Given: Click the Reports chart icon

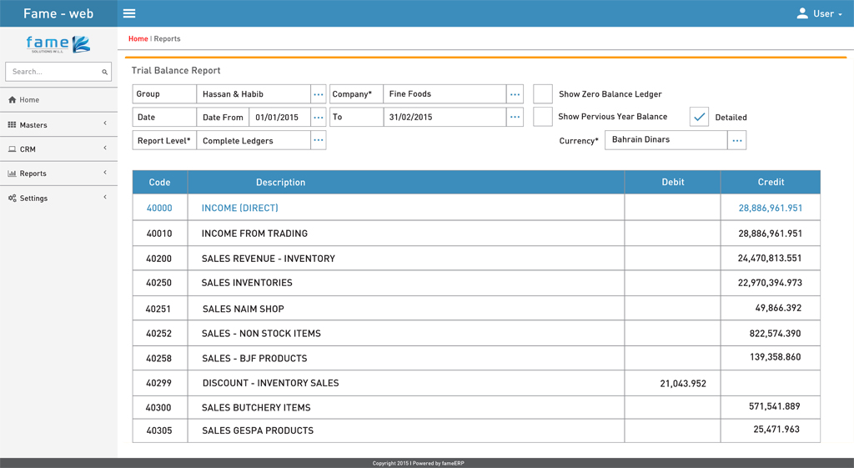Looking at the screenshot, I should pos(12,174).
